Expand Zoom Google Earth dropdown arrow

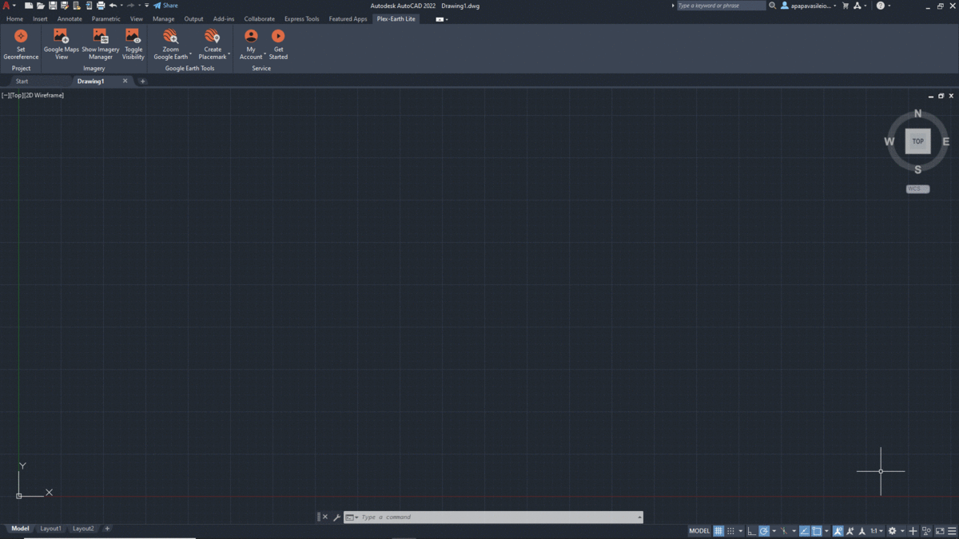coord(191,55)
